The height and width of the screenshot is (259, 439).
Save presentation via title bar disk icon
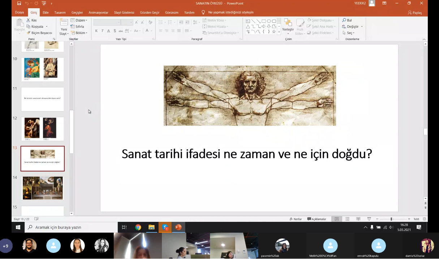pyautogui.click(x=19, y=3)
